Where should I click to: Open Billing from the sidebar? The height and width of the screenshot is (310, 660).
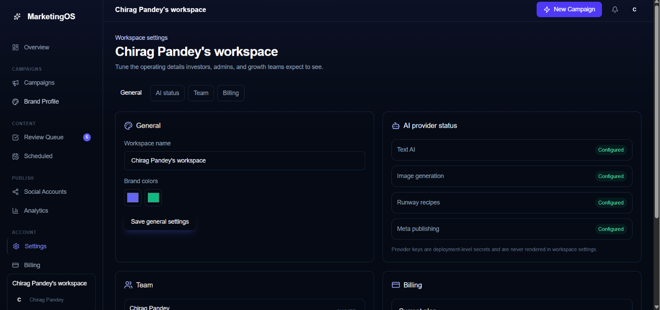[x=51, y=265]
